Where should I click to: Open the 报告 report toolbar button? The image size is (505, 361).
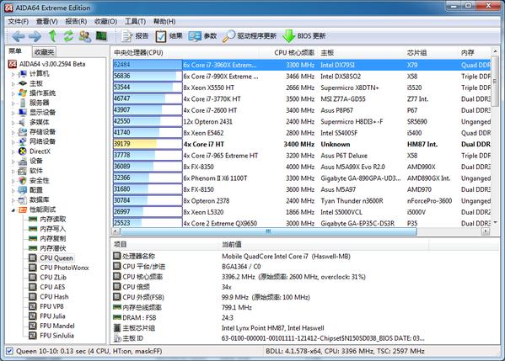135,36
